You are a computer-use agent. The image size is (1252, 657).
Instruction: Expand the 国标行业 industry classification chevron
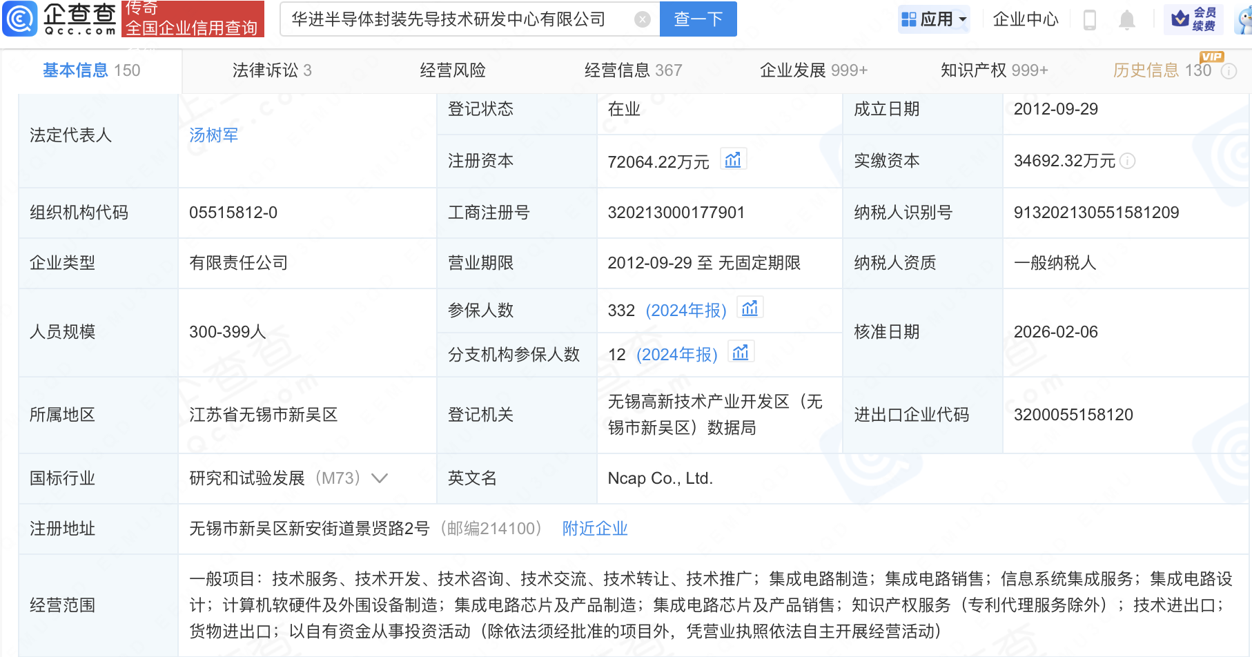(380, 478)
